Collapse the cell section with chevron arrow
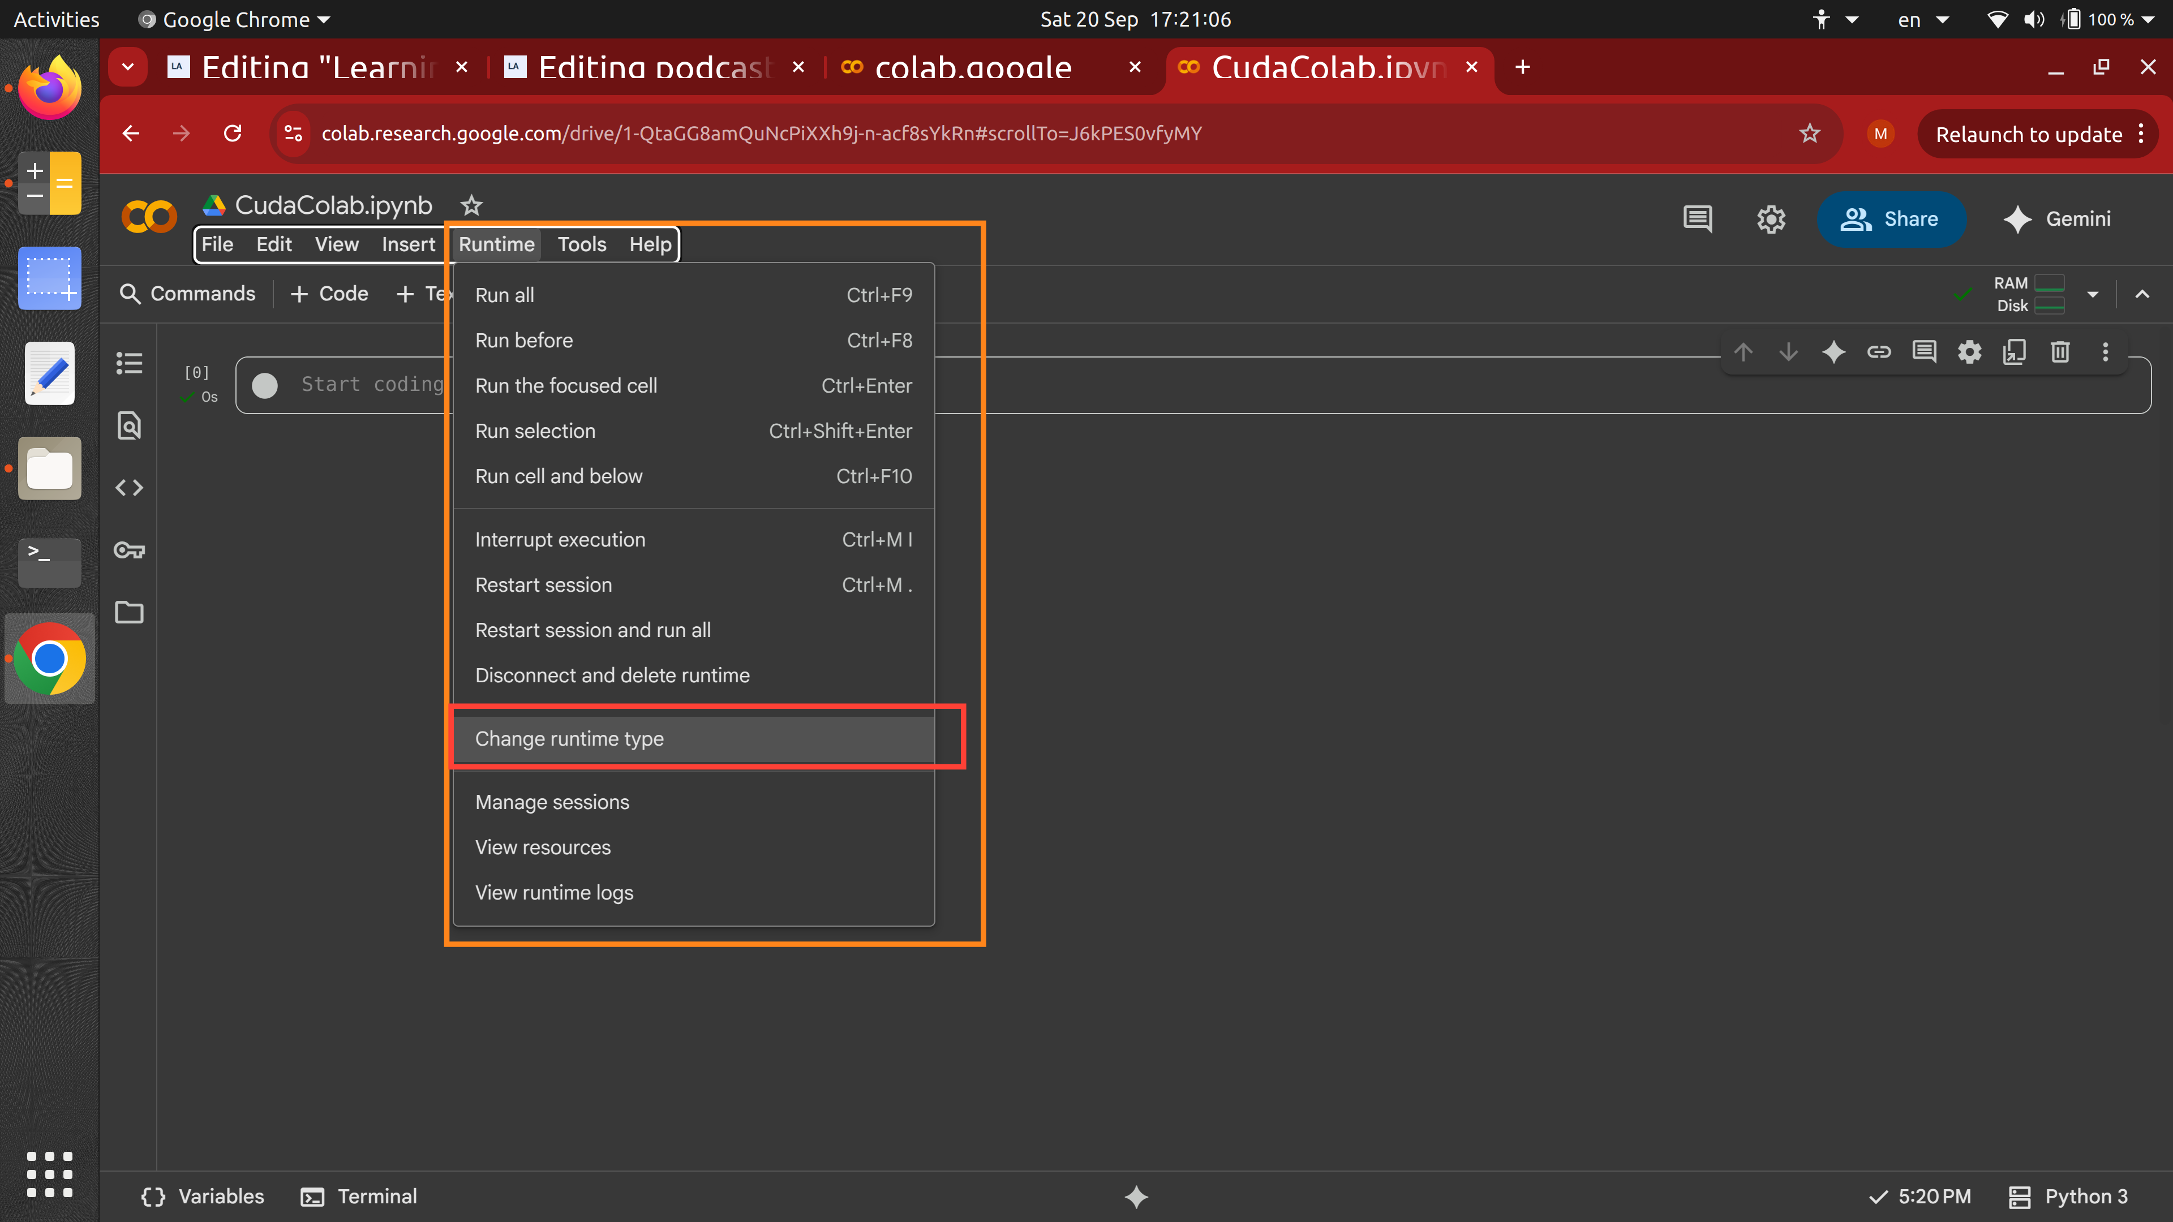Screen dimensions: 2173x1222 [x=2142, y=294]
